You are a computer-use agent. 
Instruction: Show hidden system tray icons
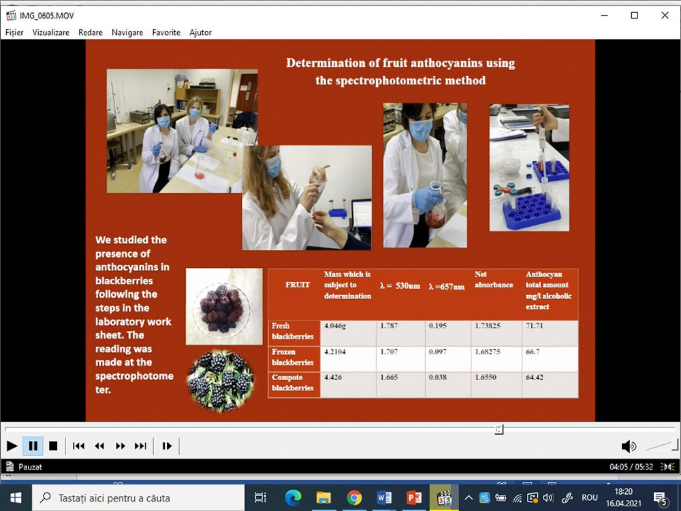(469, 498)
